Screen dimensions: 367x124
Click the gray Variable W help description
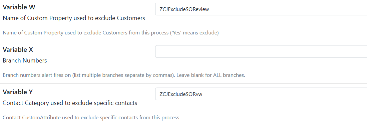pos(111,33)
